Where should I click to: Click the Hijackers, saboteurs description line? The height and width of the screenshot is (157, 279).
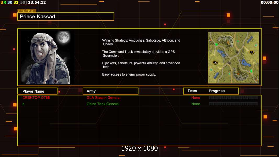(x=141, y=65)
